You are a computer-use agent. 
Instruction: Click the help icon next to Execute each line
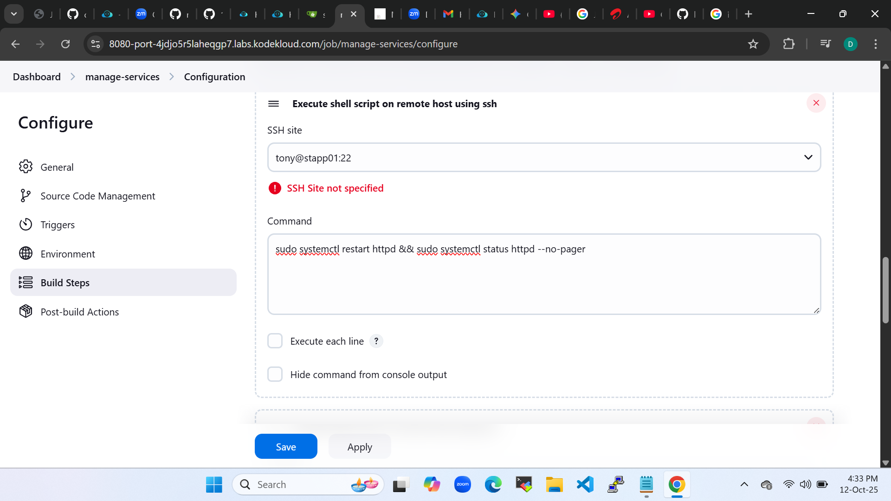point(376,341)
